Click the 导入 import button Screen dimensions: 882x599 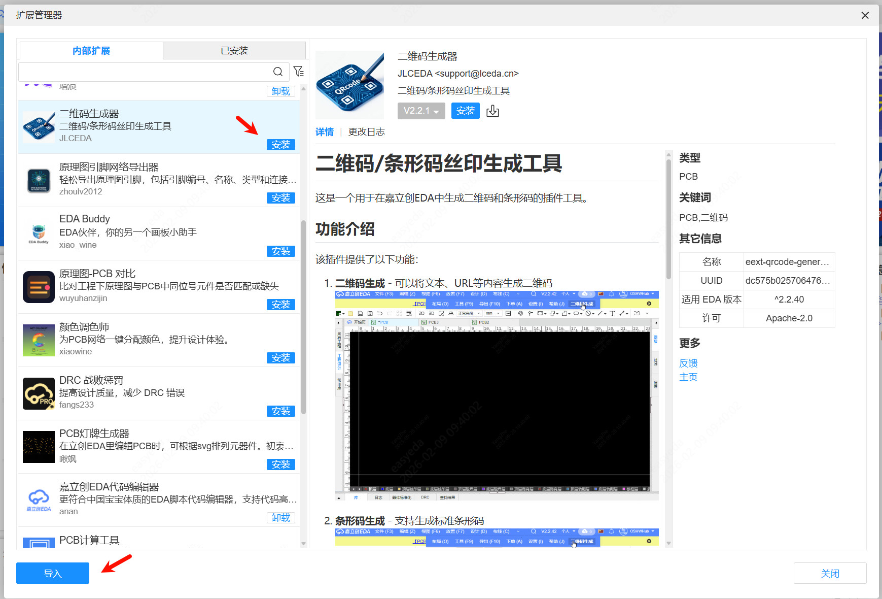pyautogui.click(x=53, y=573)
